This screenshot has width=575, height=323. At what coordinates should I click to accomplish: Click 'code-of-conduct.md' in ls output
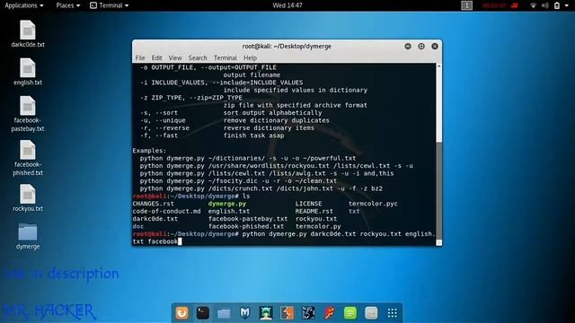(166, 212)
